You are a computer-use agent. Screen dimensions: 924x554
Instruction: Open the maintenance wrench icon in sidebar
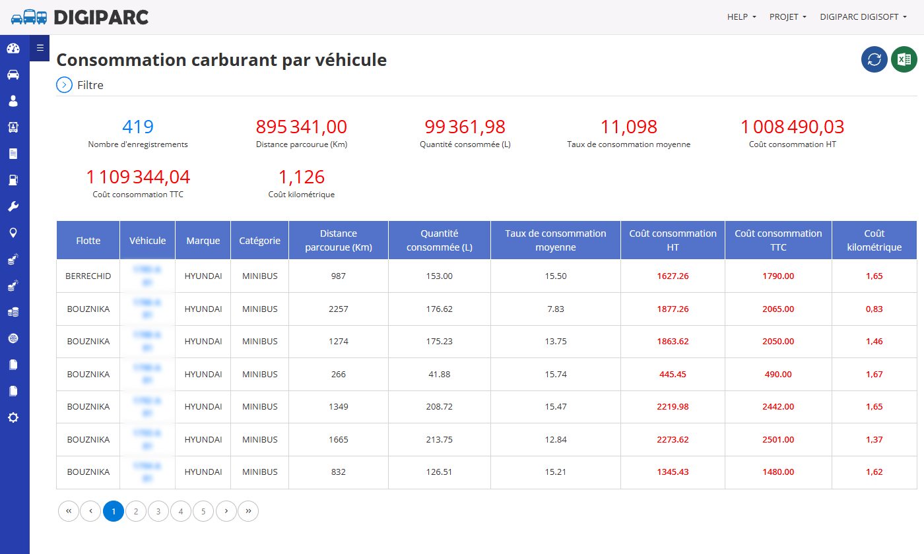(13, 206)
